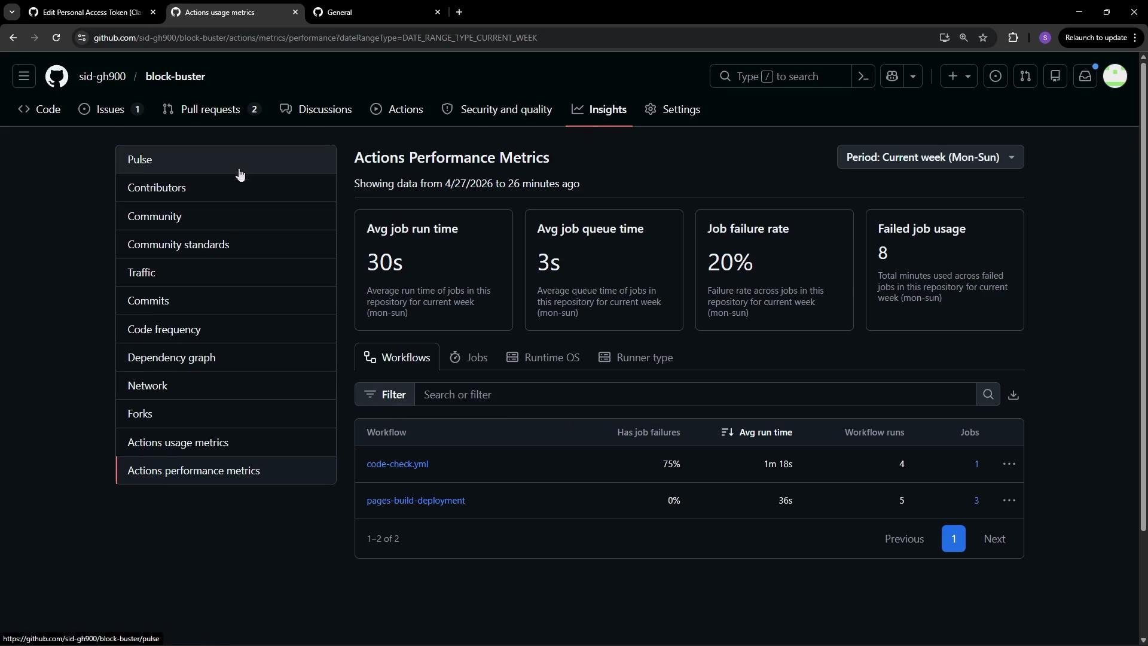The width and height of the screenshot is (1148, 646).
Task: Open the global navigation hamburger menu
Action: (x=24, y=76)
